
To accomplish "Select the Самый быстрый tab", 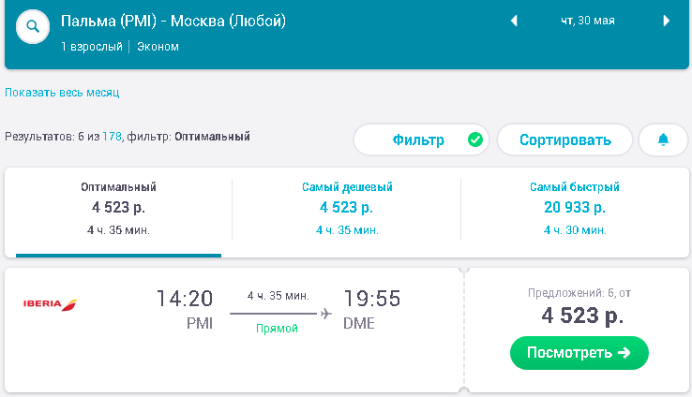I will (x=575, y=210).
